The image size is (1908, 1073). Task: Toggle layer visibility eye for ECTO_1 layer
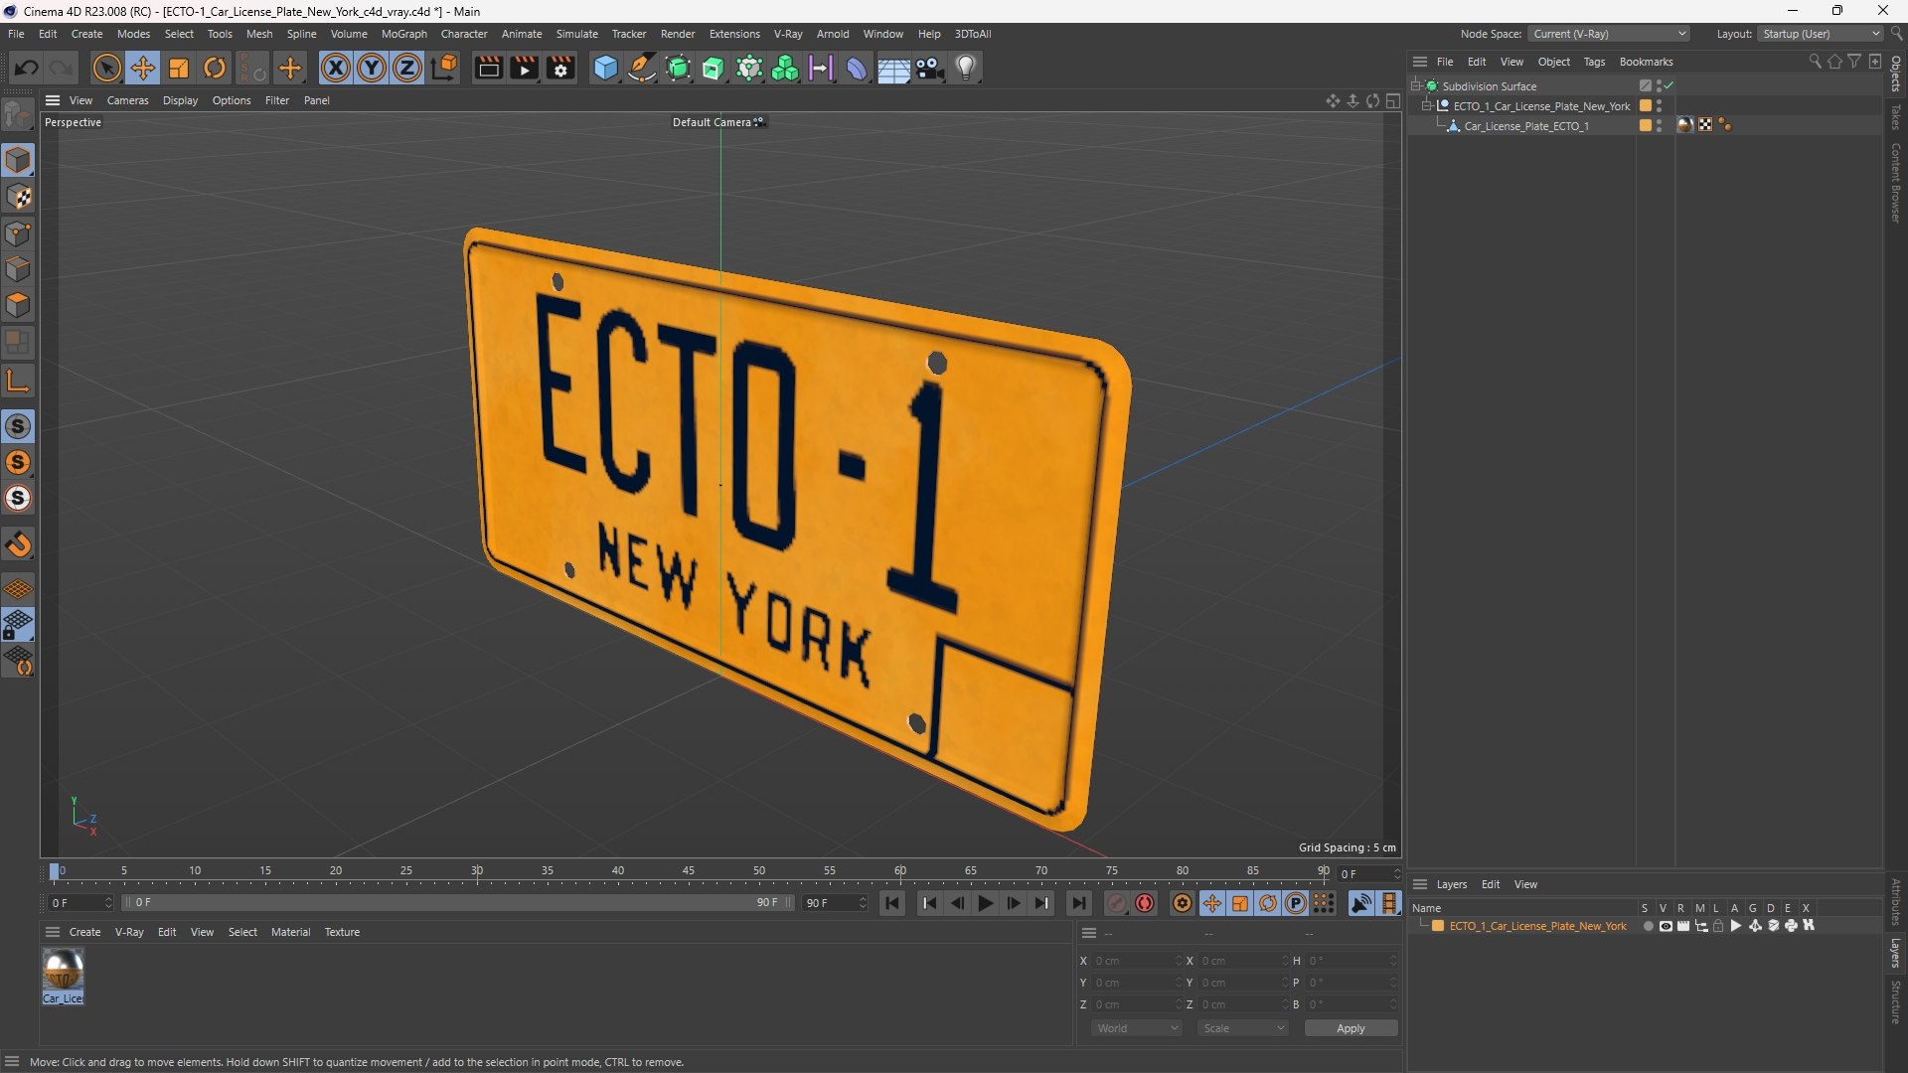tap(1666, 926)
